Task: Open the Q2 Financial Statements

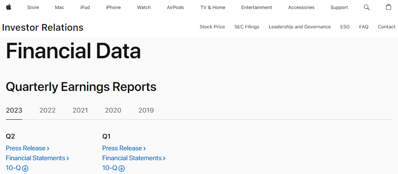Action: pyautogui.click(x=37, y=158)
